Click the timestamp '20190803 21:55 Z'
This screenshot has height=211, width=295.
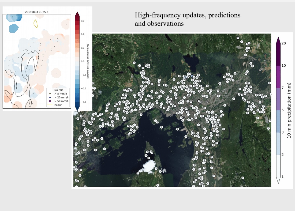[x=37, y=12]
